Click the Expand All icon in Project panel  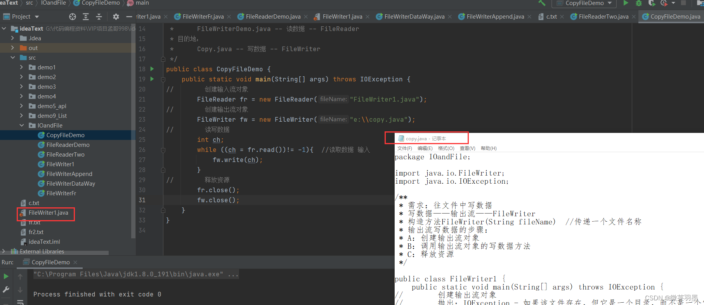pyautogui.click(x=86, y=17)
